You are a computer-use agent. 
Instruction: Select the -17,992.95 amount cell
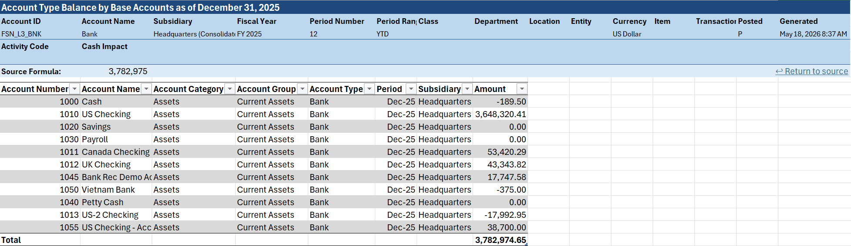500,215
